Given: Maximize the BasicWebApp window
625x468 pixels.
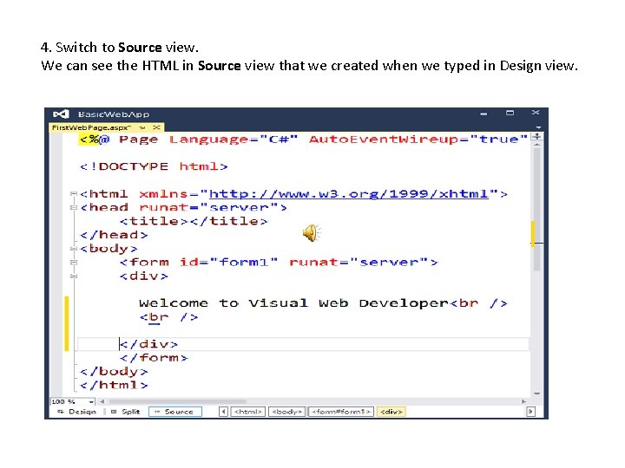Looking at the screenshot, I should pyautogui.click(x=510, y=113).
